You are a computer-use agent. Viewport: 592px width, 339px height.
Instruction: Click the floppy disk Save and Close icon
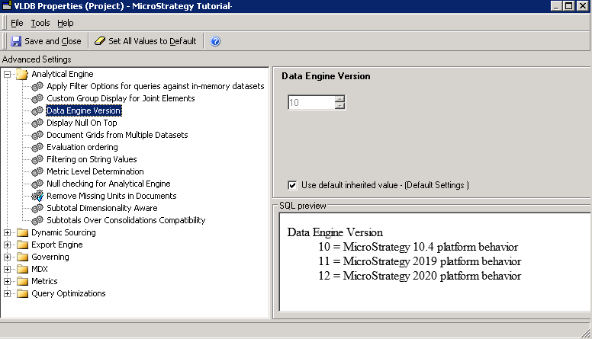(x=16, y=41)
